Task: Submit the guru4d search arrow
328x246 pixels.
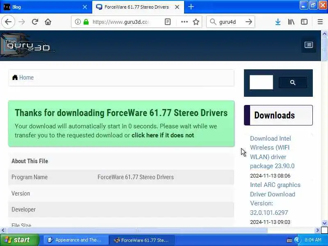Action: (x=249, y=22)
